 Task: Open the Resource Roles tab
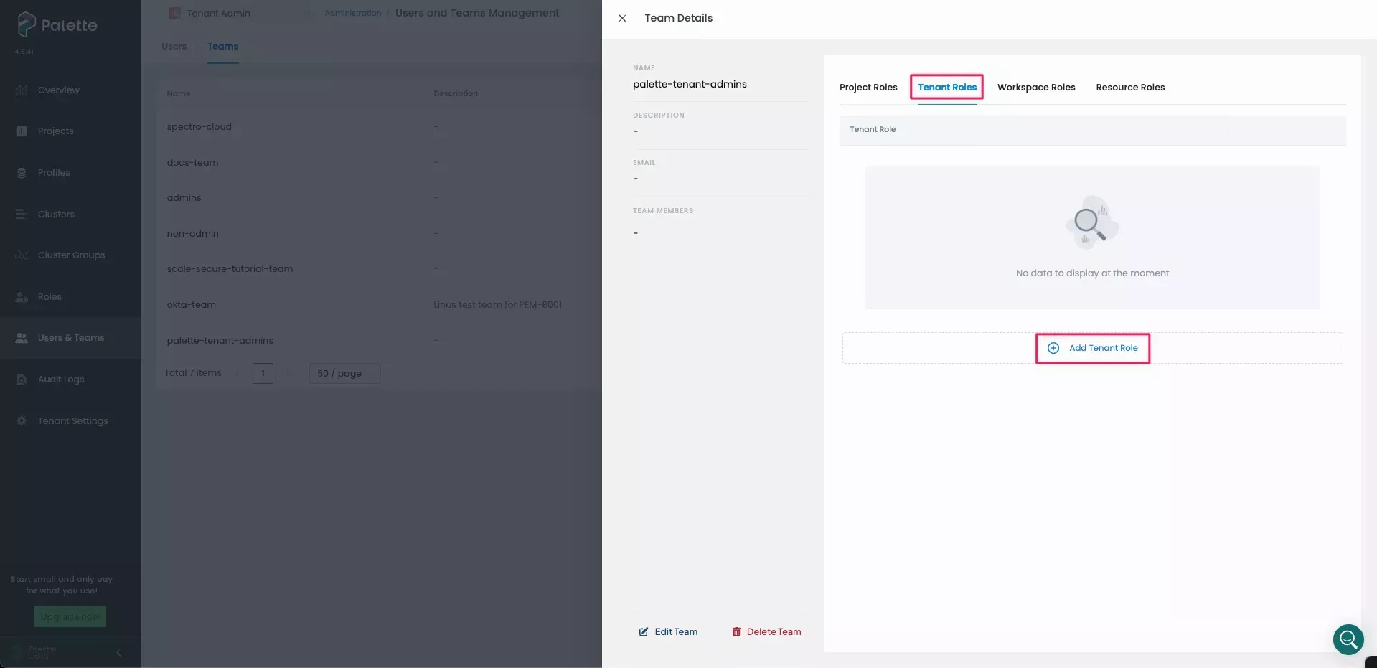click(1129, 88)
